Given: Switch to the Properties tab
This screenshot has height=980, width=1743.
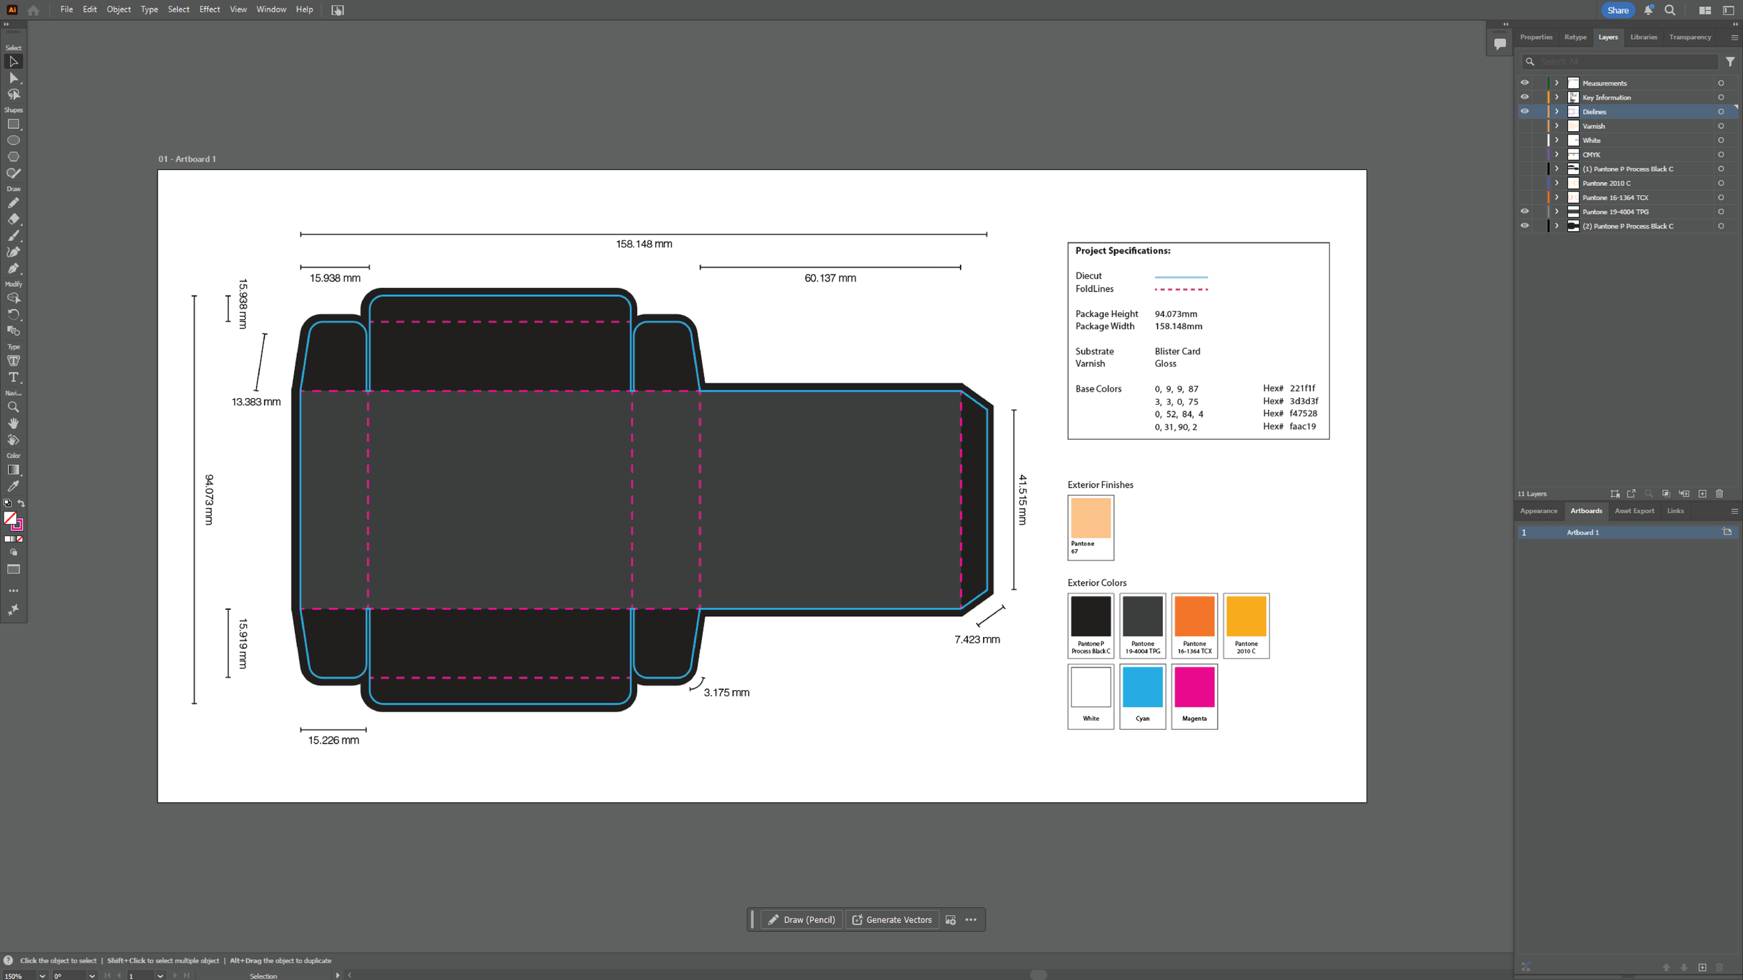Looking at the screenshot, I should (1536, 37).
